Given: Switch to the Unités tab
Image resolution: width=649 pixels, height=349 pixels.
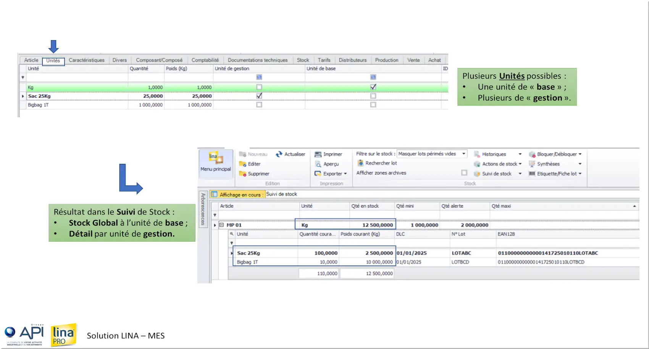Looking at the screenshot, I should point(53,61).
